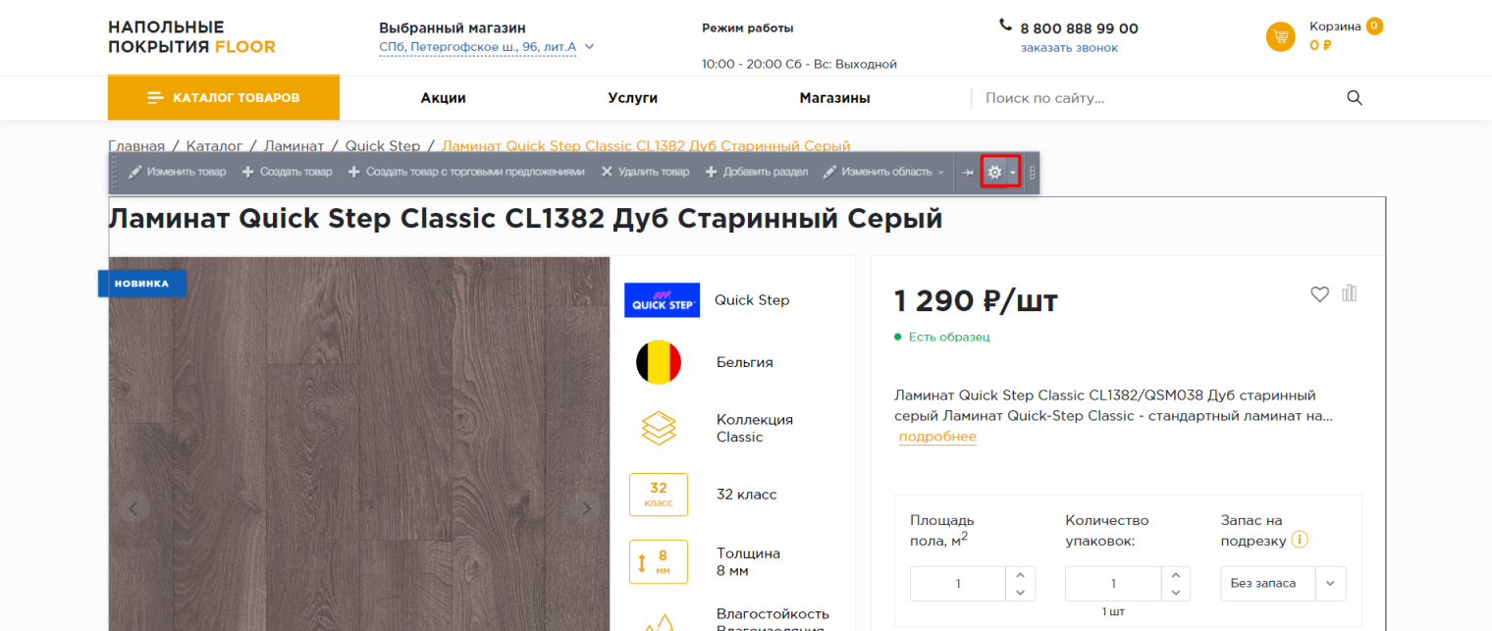Click the 8 мм thickness icon
This screenshot has width=1492, height=631.
click(x=659, y=561)
